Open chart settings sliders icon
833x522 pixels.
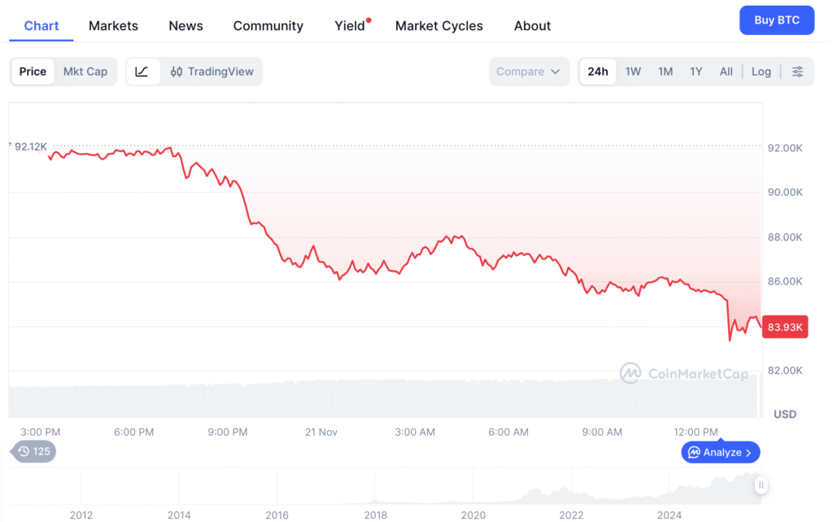(x=797, y=72)
